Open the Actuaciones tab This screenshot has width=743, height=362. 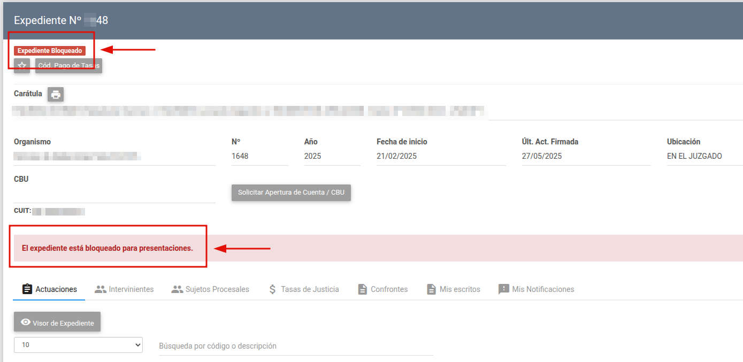(x=49, y=289)
